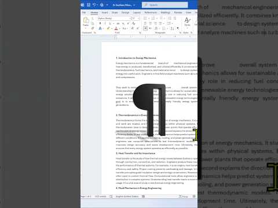Click the Page 1 of 2 status indicator
Viewport: 278px width, 208px height.
(x=86, y=196)
